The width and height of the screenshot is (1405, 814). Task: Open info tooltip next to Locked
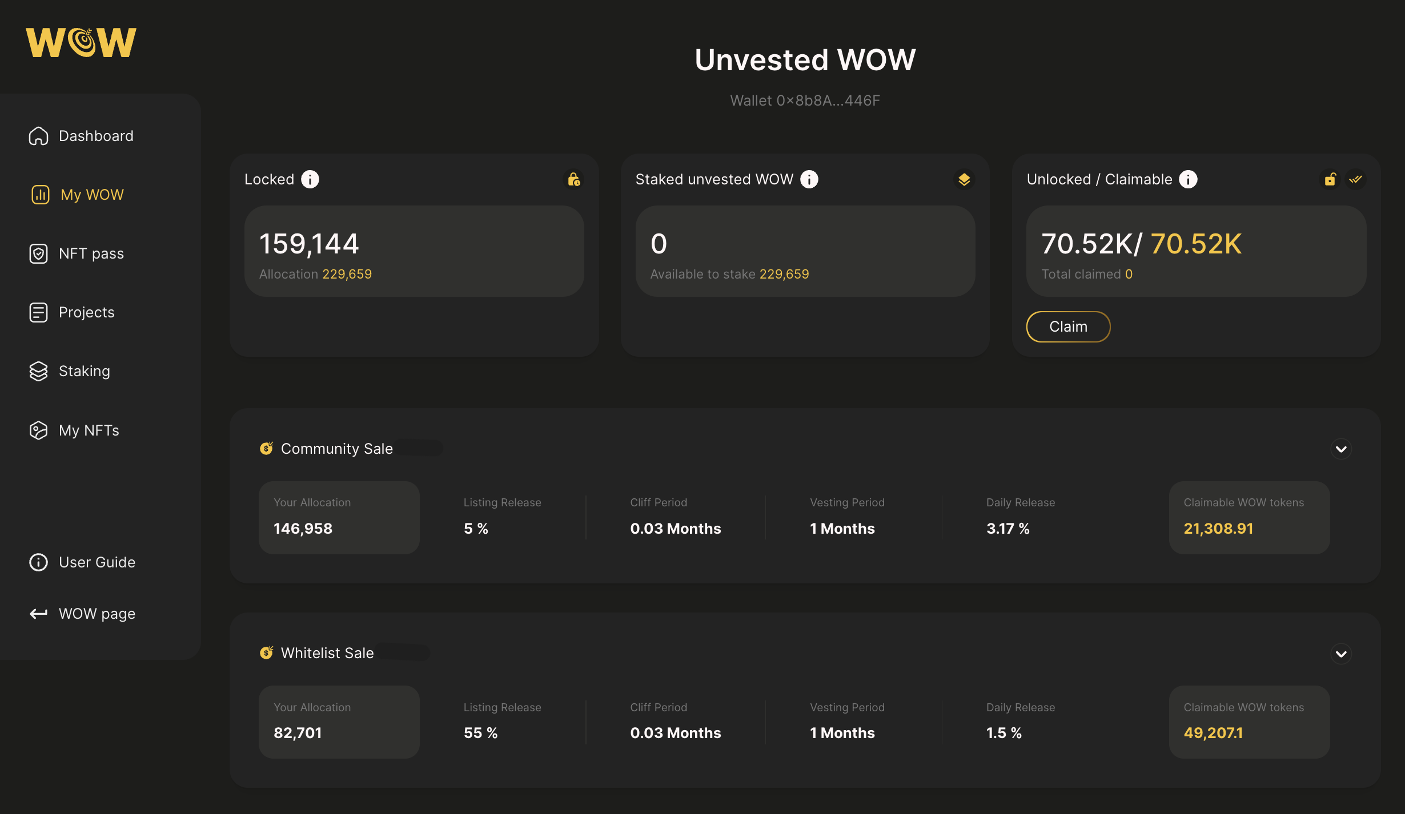(x=310, y=179)
